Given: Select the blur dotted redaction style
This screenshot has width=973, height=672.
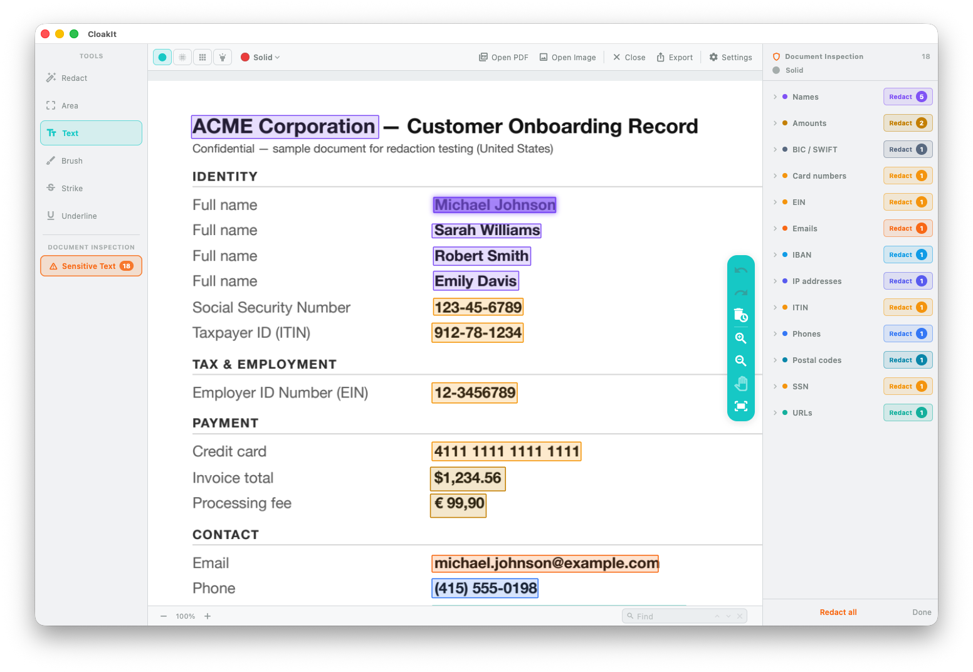Looking at the screenshot, I should 182,57.
